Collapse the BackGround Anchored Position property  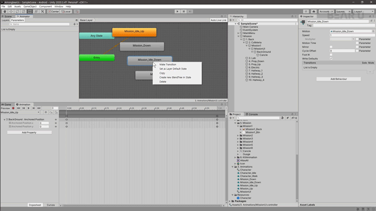(x=4, y=120)
